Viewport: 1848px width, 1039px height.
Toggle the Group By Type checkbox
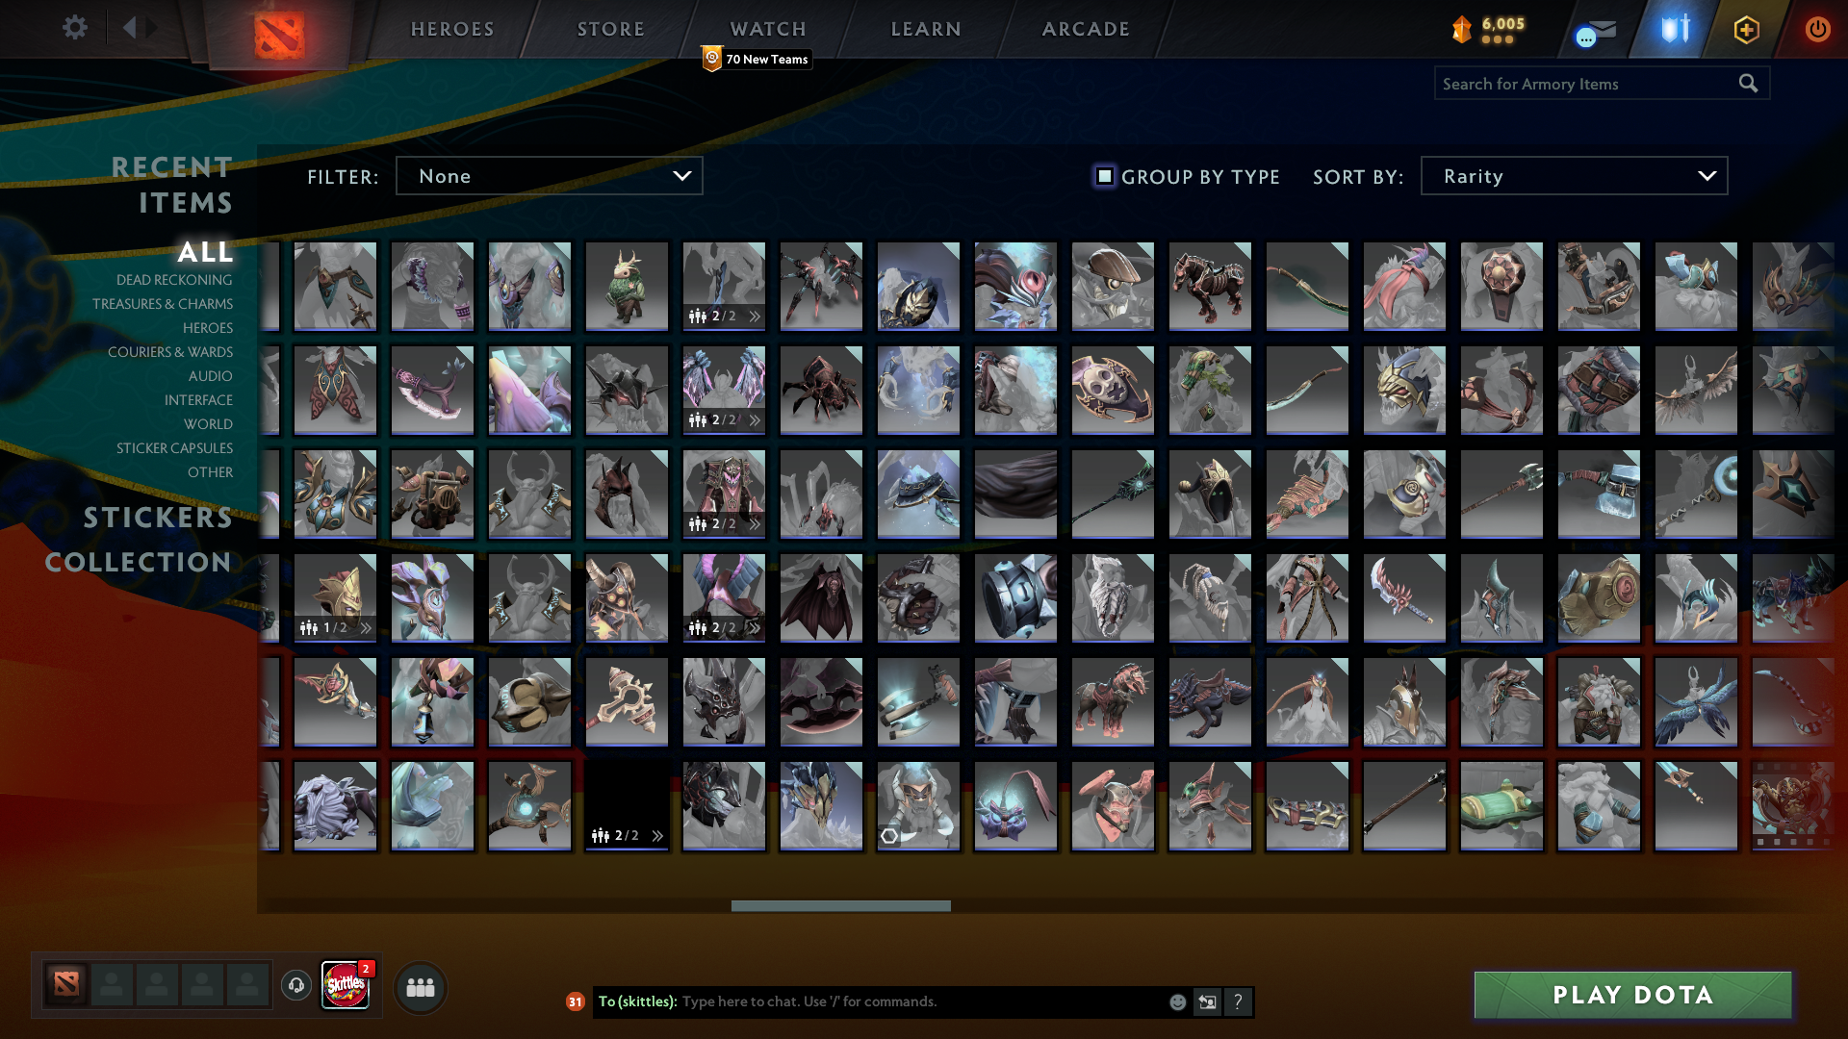coord(1105,176)
